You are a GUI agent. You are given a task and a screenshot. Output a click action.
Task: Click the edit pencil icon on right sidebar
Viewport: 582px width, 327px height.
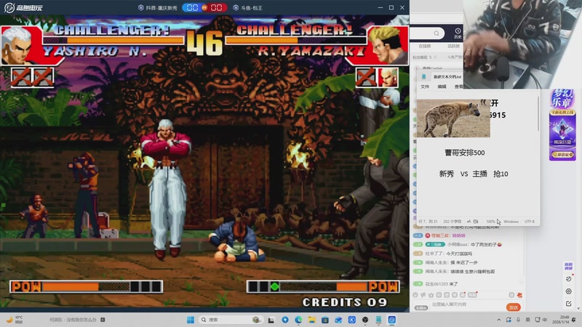click(568, 303)
